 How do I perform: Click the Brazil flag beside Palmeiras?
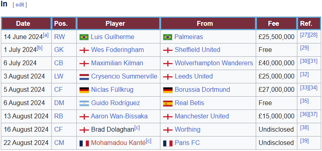[168, 37]
